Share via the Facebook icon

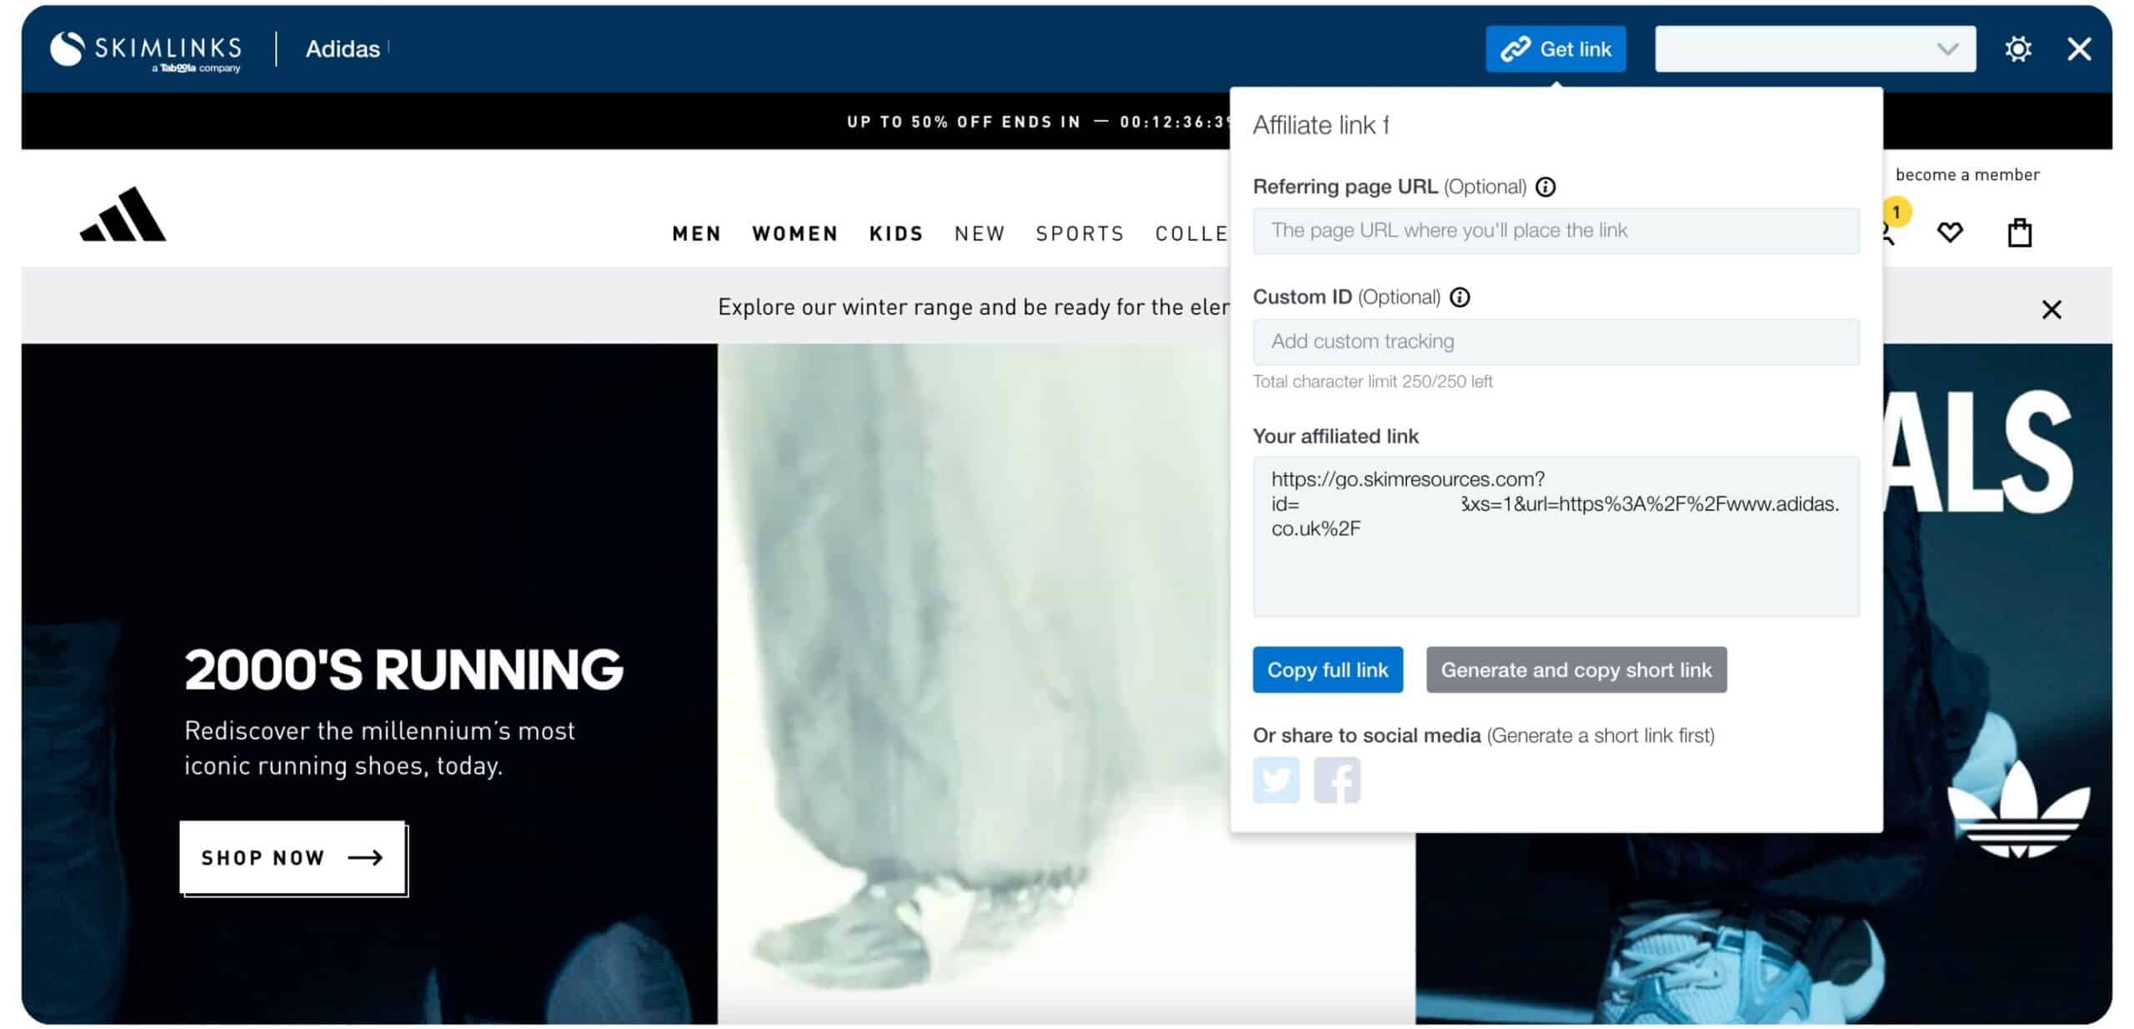[x=1336, y=779]
